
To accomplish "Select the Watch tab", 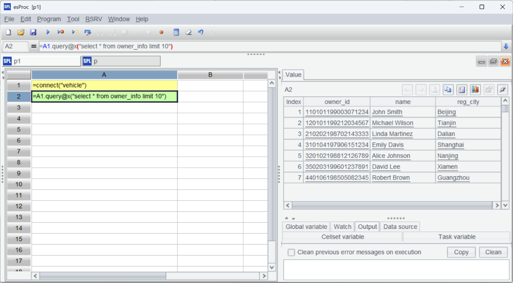I will [342, 227].
